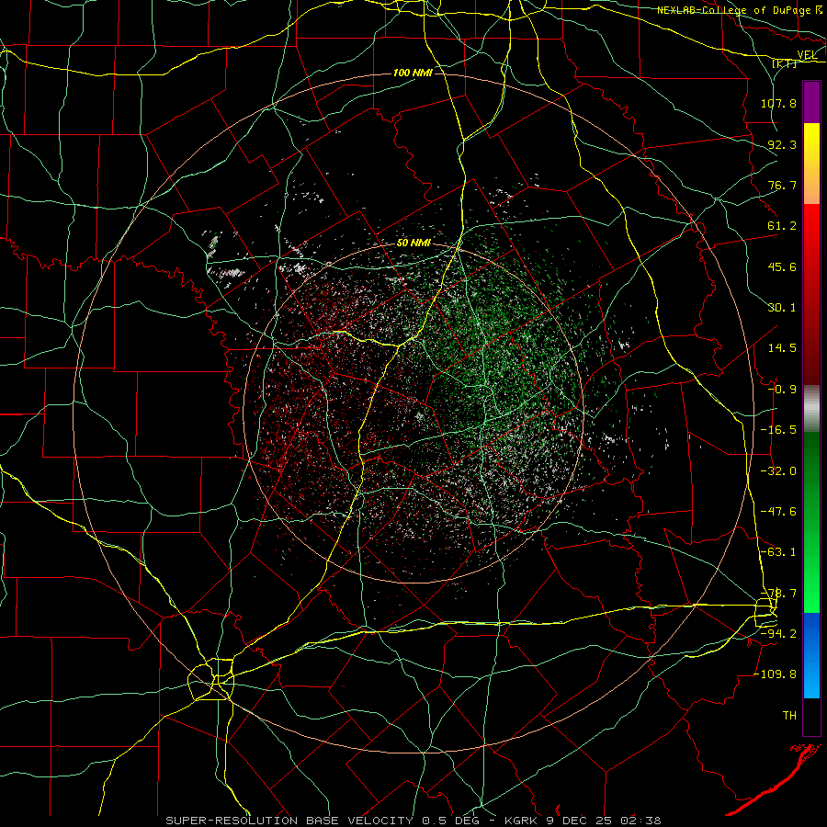Click the black TH segment of color bar
This screenshot has height=827, width=827.
click(x=811, y=716)
